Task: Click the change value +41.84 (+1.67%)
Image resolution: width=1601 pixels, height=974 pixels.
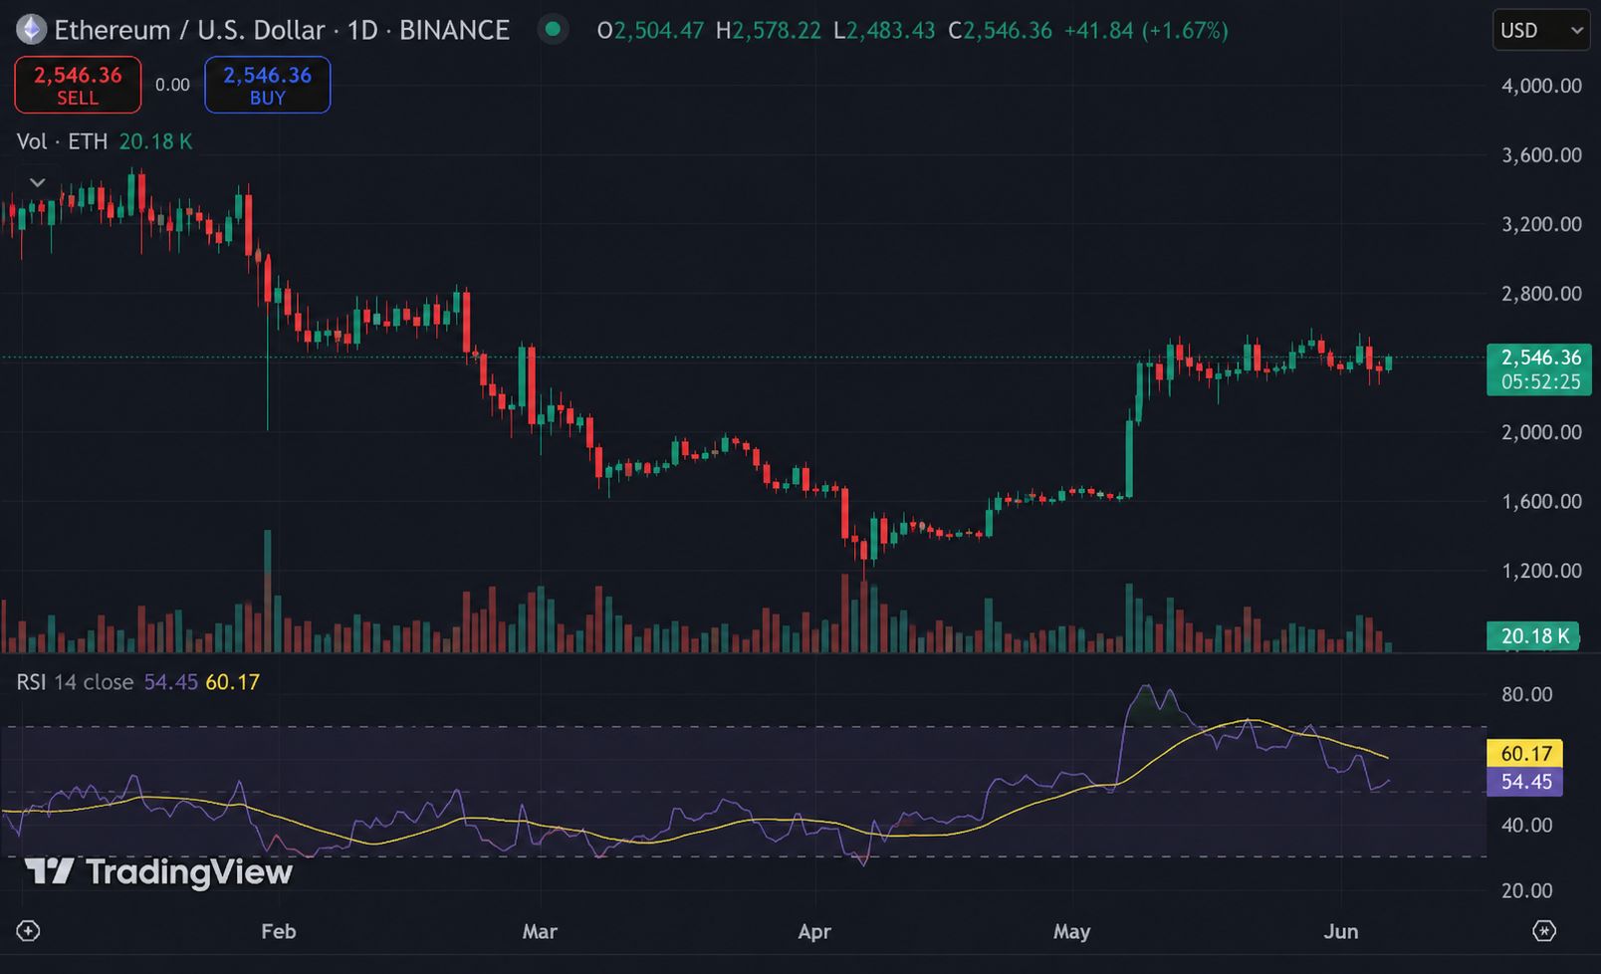Action: coord(1146,31)
